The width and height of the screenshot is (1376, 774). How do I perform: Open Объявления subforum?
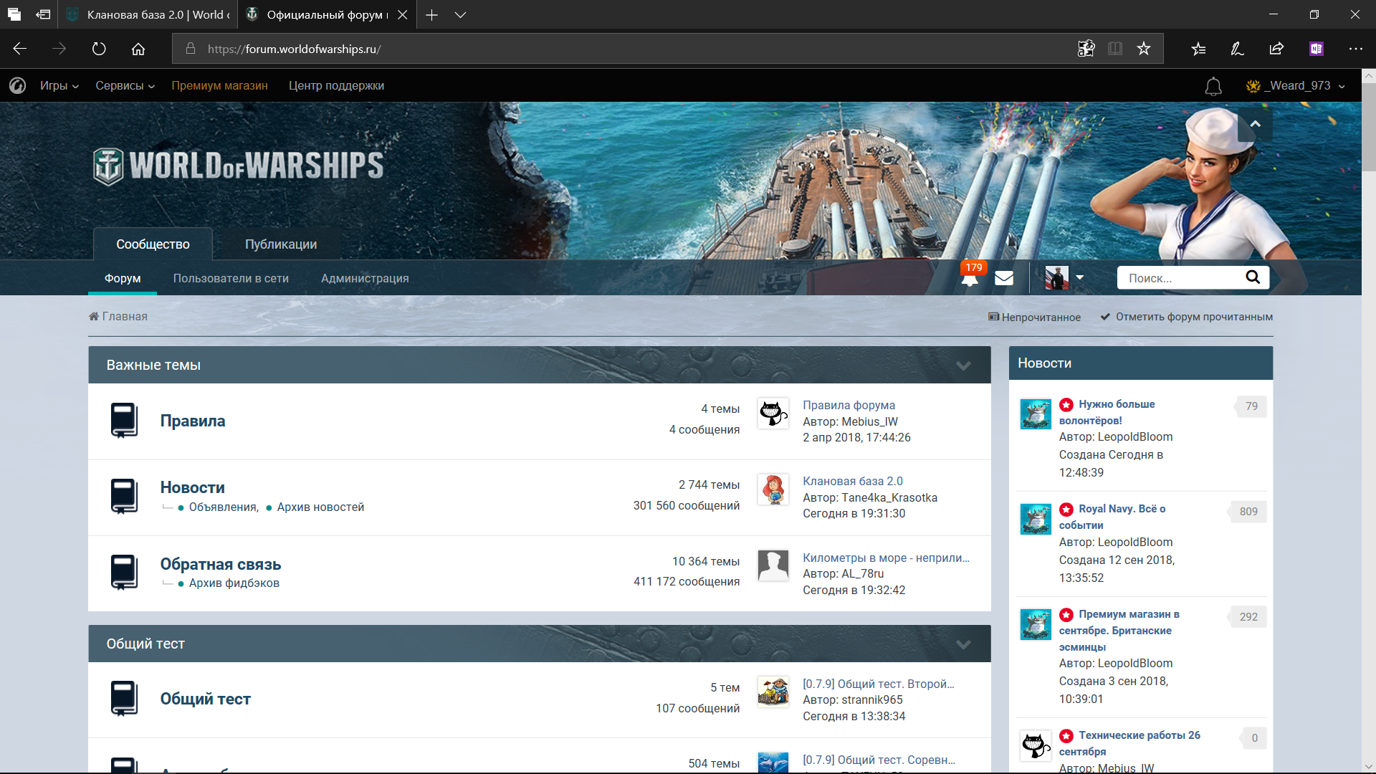tap(222, 507)
